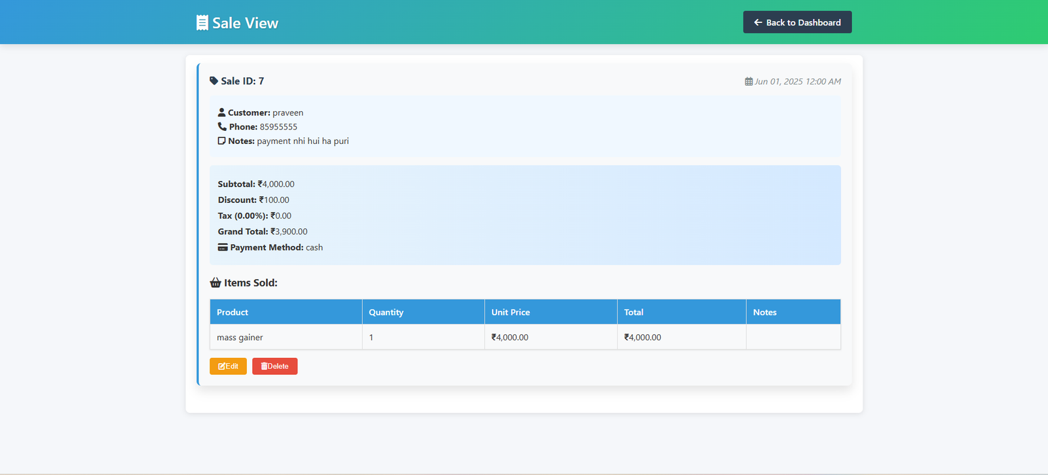This screenshot has height=475, width=1048.
Task: Select the mass gainer product cell
Action: pos(240,338)
